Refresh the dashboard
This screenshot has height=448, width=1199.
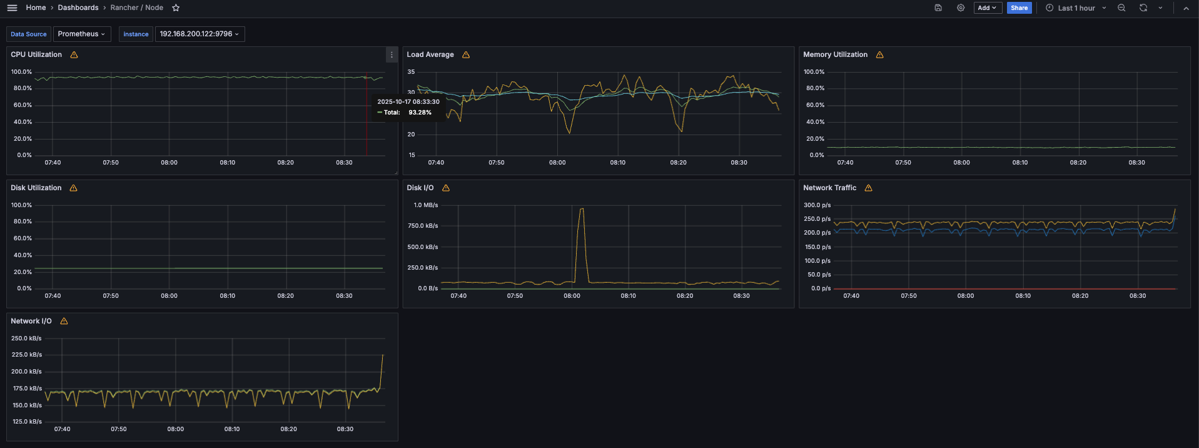(1143, 8)
